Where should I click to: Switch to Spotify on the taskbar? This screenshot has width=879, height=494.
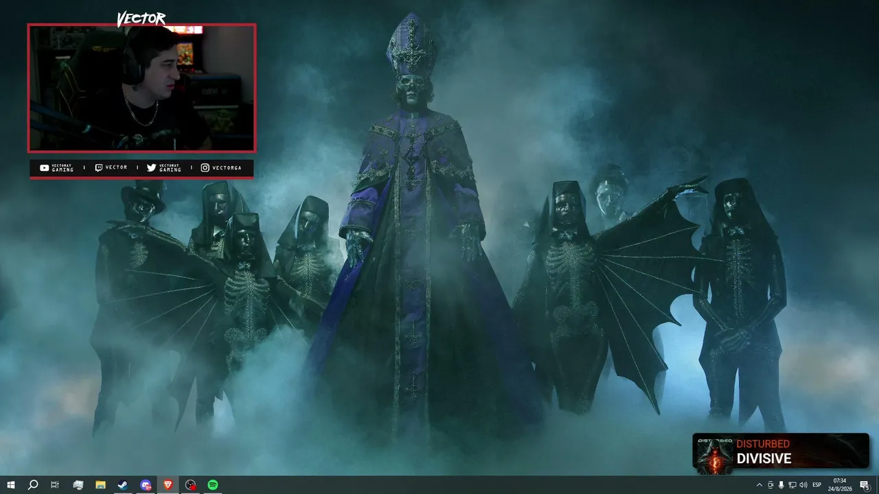point(213,485)
